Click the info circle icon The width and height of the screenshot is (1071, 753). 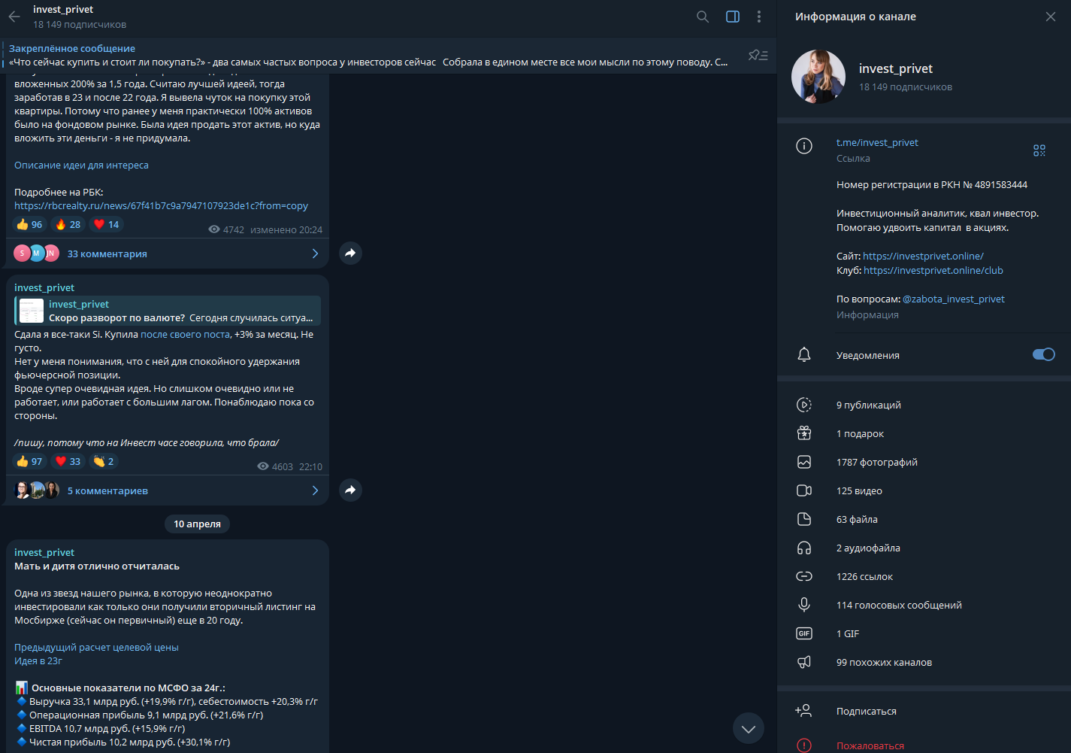coord(804,146)
